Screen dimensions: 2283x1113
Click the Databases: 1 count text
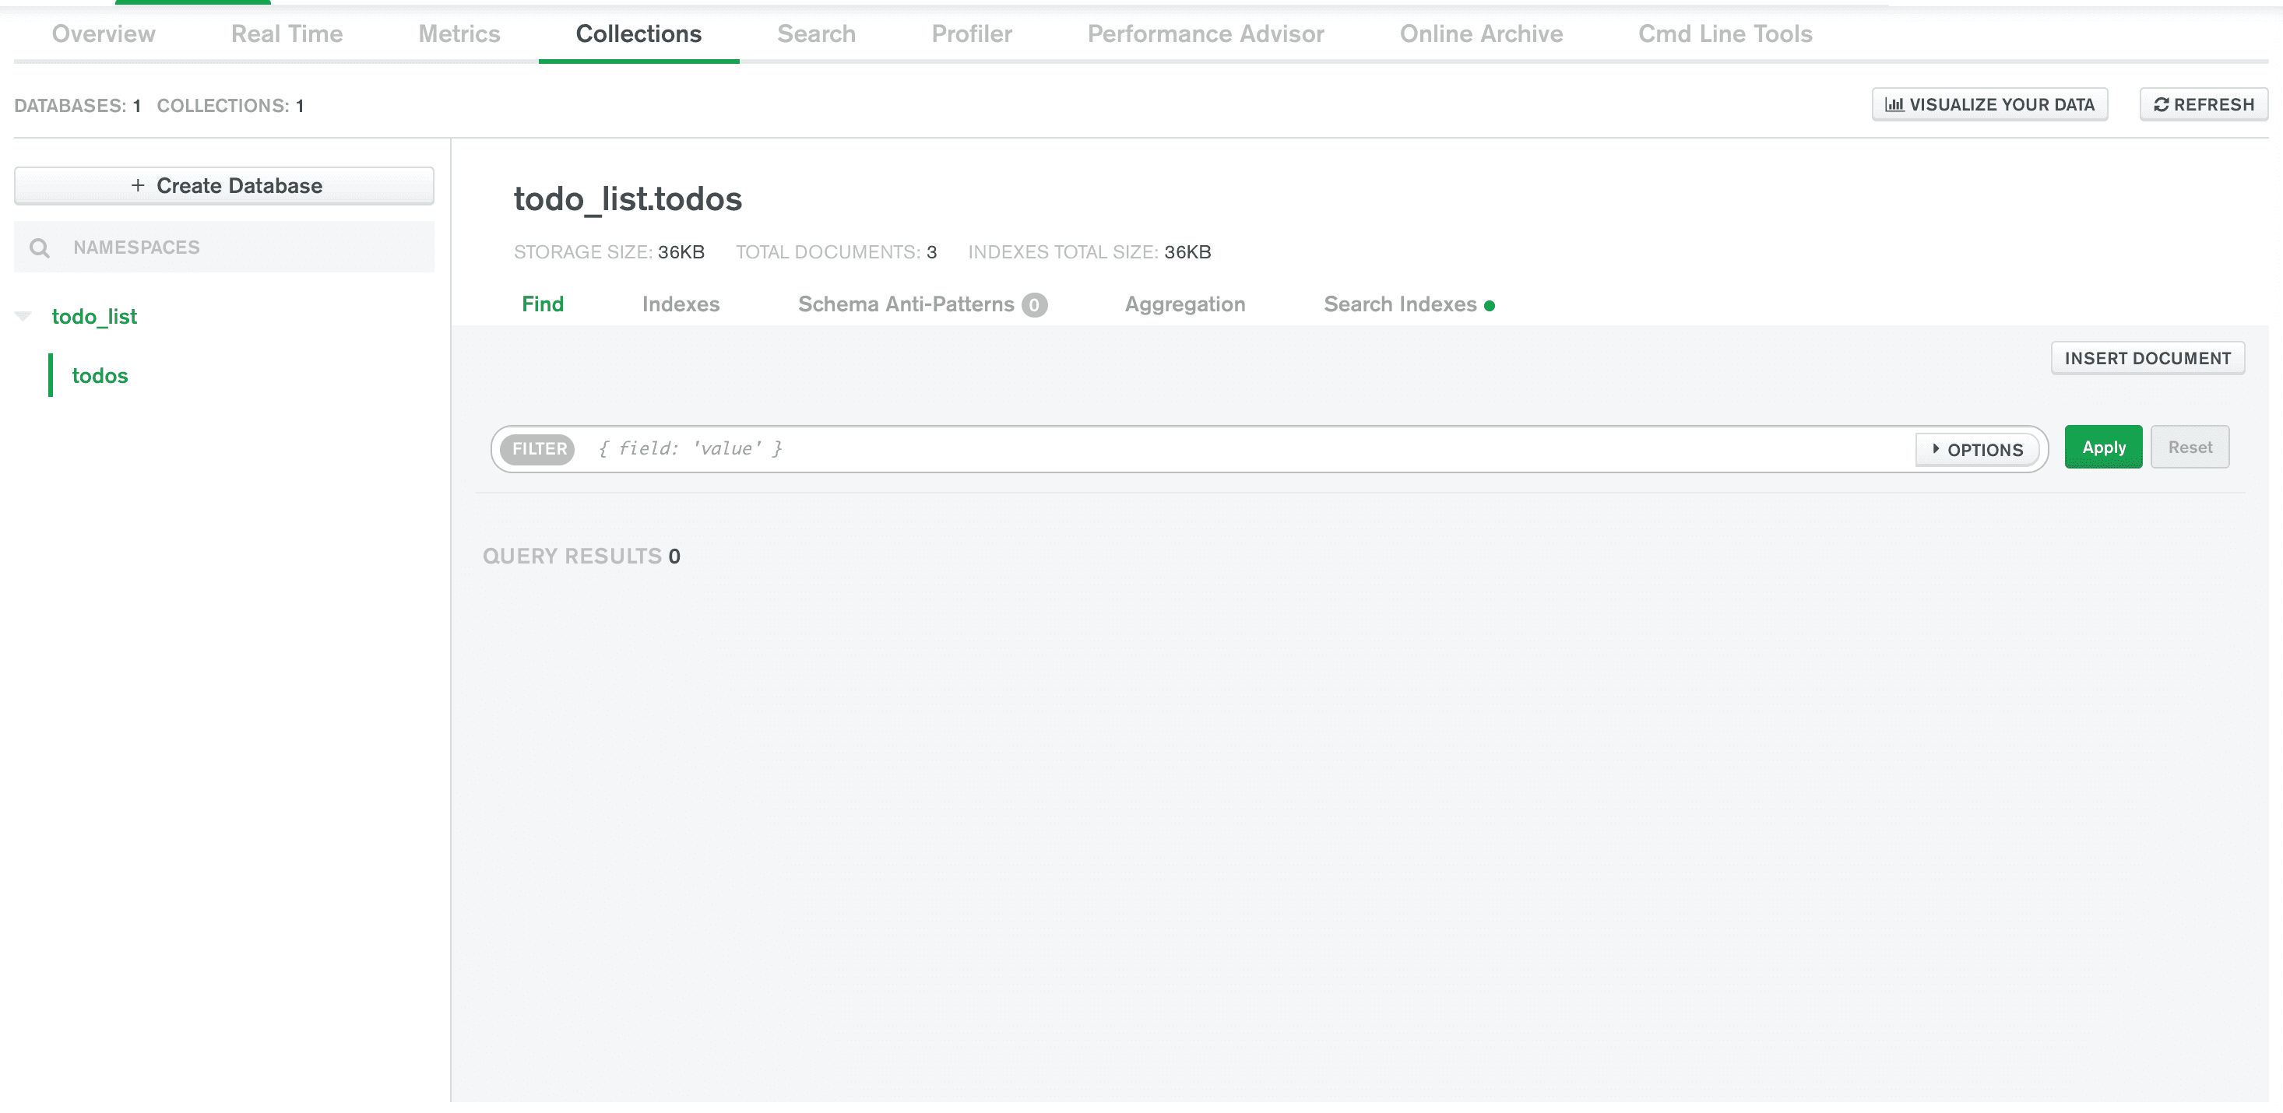(78, 105)
